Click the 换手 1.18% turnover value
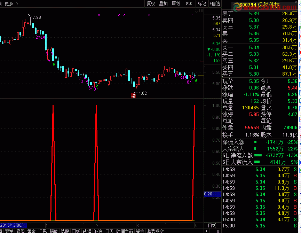 pyautogui.click(x=252, y=135)
